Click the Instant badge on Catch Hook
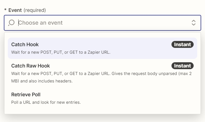This screenshot has width=205, height=122. (x=182, y=45)
